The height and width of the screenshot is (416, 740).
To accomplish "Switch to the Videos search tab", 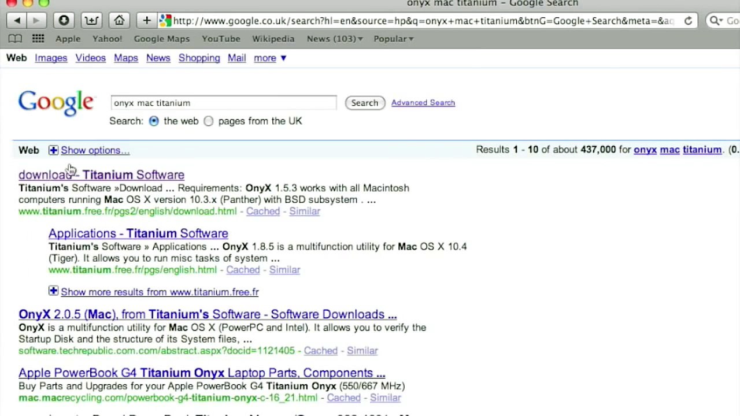I will point(91,58).
